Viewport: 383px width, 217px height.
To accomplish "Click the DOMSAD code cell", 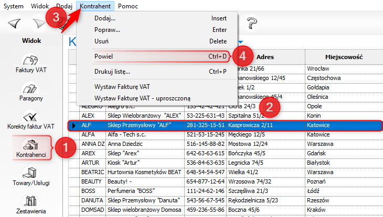I will [92, 210].
